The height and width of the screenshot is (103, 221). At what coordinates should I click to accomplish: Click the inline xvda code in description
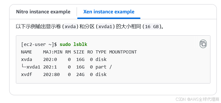pyautogui.click(x=70, y=27)
